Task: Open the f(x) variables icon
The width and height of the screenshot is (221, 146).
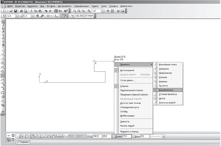Action: tap(60, 11)
